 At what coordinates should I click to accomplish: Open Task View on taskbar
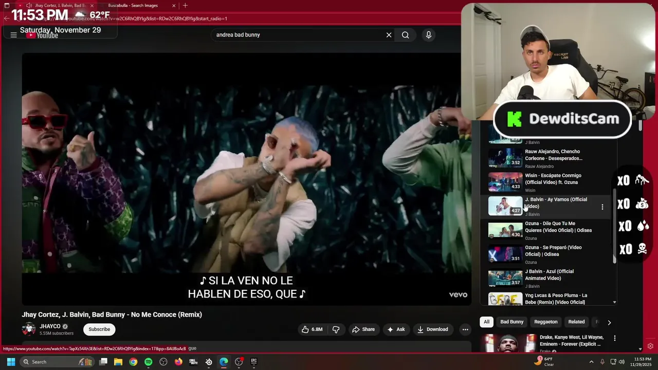103,362
